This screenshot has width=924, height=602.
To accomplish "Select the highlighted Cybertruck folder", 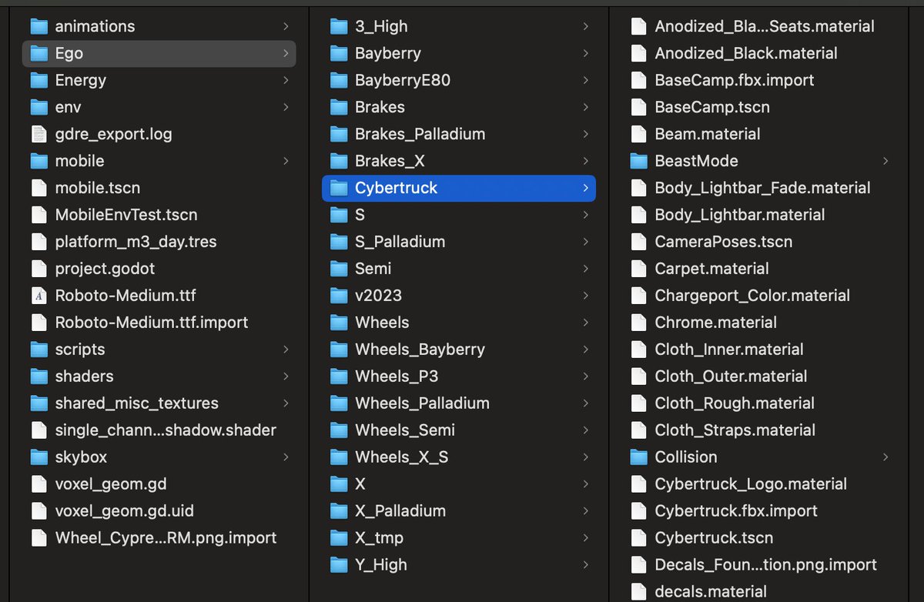I will point(459,188).
